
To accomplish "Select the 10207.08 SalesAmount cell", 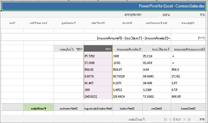I will coord(127,75).
